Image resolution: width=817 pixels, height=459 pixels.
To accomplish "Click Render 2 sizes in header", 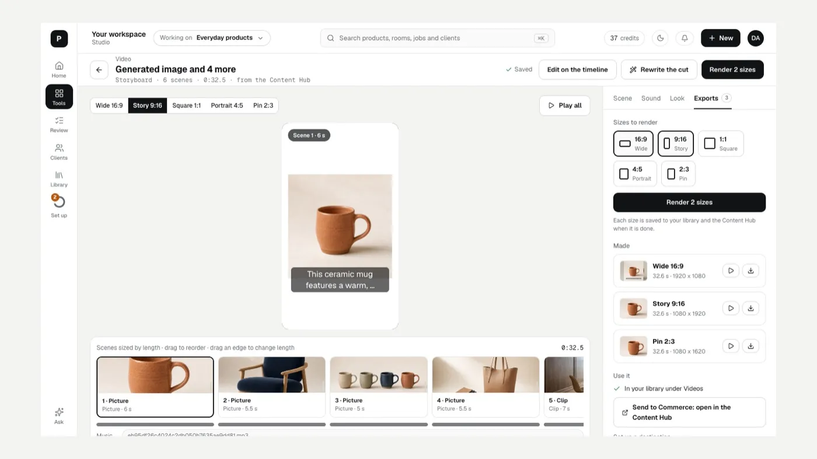I will click(x=732, y=69).
